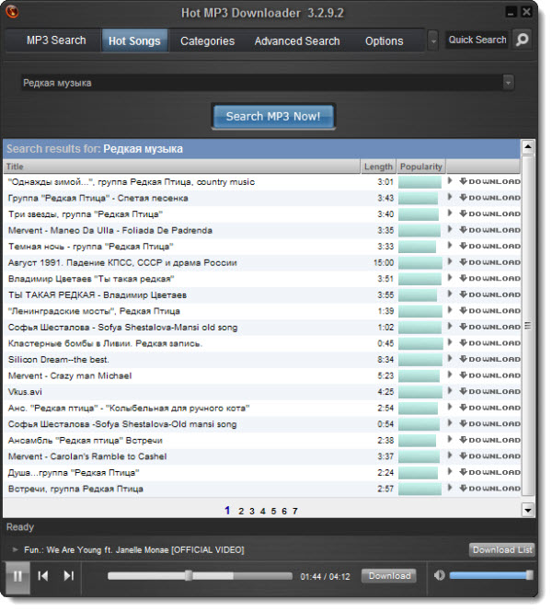552x611 pixels.
Task: Play preview for Vkus.avi row
Action: click(450, 391)
